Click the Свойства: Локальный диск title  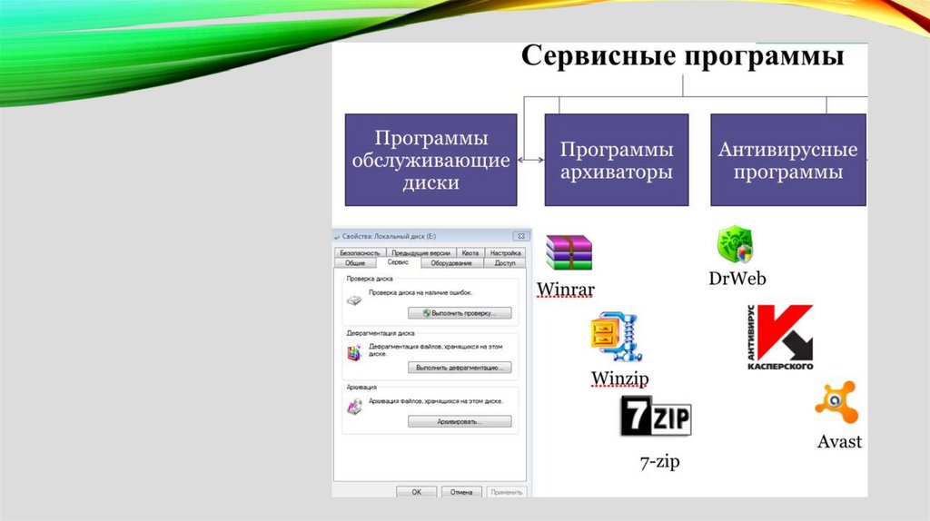(x=389, y=236)
